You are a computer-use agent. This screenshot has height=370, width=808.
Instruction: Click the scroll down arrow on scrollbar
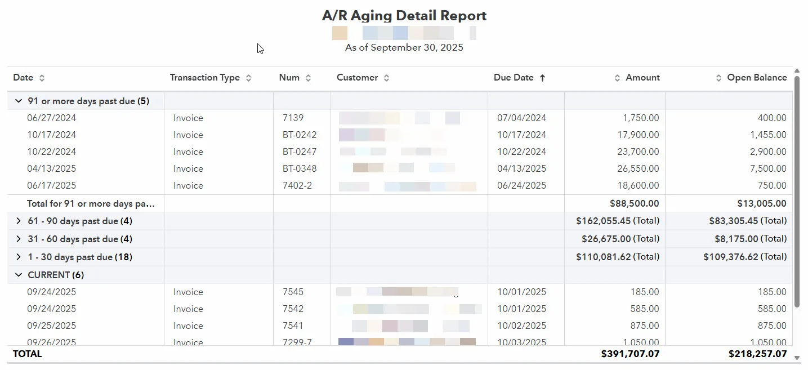(x=797, y=358)
